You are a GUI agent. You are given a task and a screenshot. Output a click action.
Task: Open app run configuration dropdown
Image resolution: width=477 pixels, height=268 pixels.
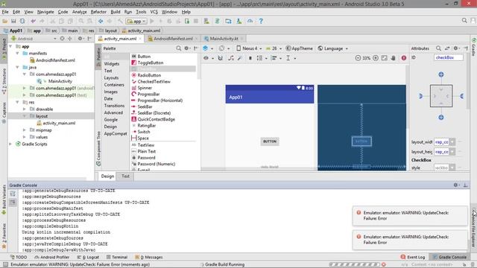(136, 22)
